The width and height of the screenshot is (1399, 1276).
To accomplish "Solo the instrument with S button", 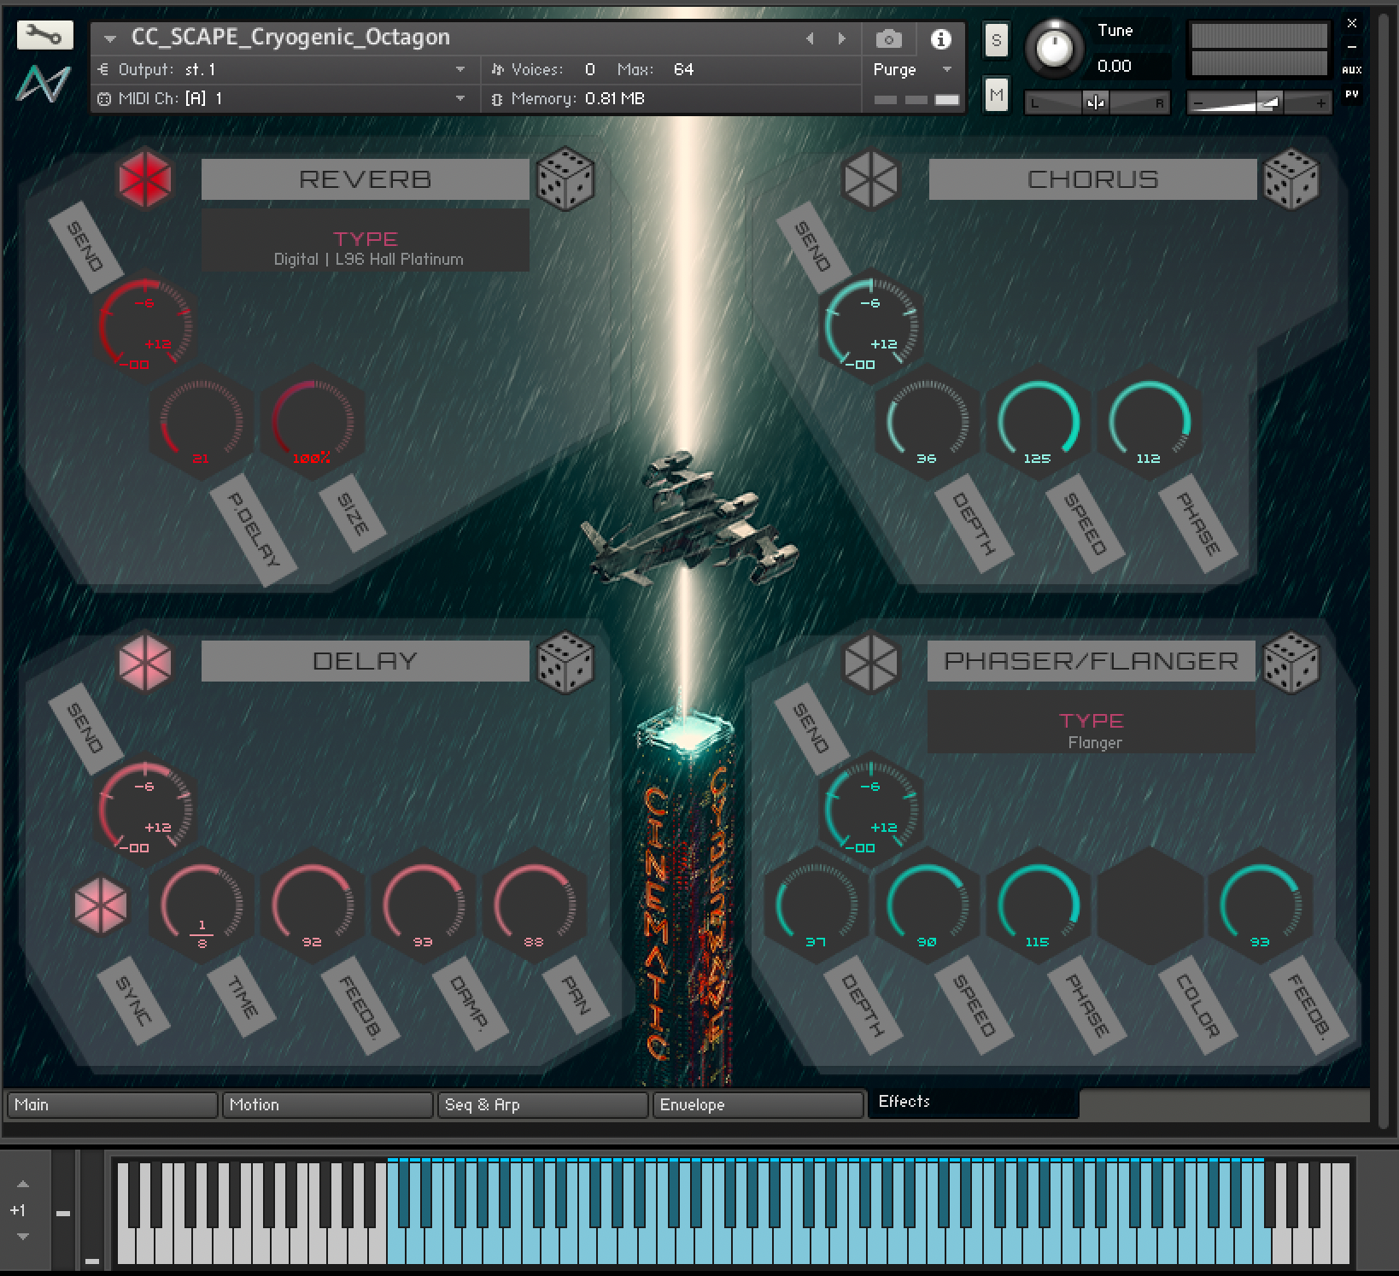I will (996, 40).
